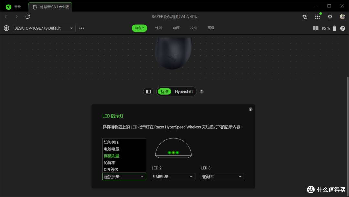349x197 pixels.
Task: Click the help icon beside the Hypershift switch
Action: [201, 92]
